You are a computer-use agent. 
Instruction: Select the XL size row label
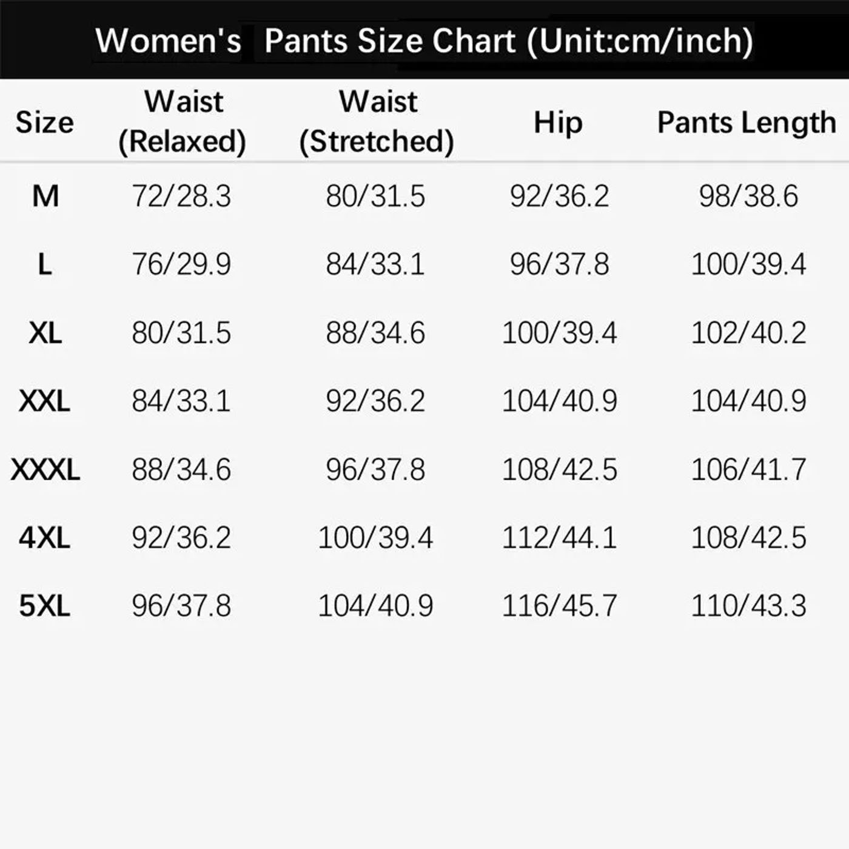coord(45,333)
